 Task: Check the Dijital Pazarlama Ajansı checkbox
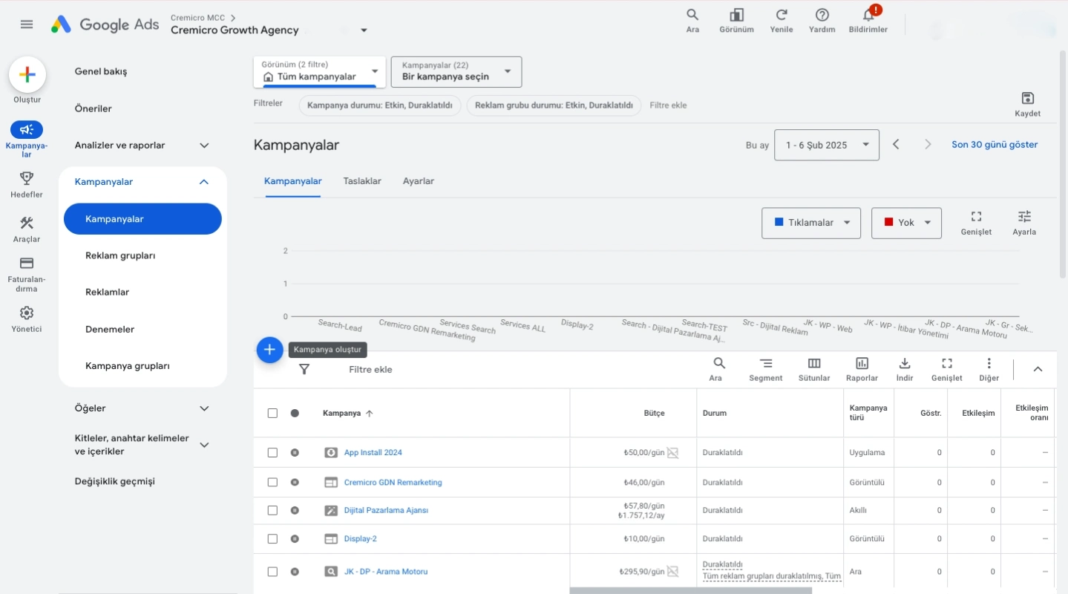pos(272,511)
